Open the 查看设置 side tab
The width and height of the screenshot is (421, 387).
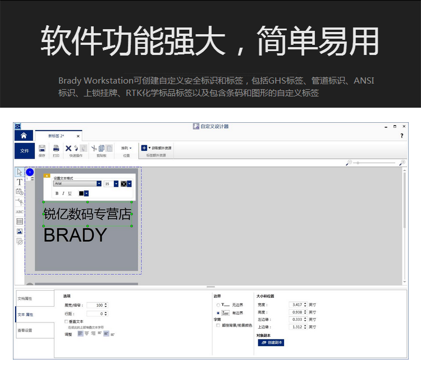(x=35, y=330)
